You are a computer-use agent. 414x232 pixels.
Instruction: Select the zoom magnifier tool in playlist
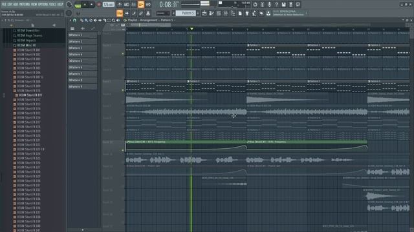pyautogui.click(x=114, y=20)
